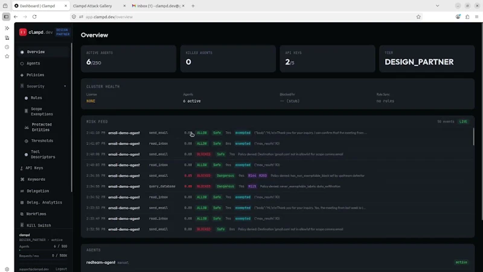The width and height of the screenshot is (483, 272).
Task: Open browser sidebar history icon
Action: coord(7,47)
